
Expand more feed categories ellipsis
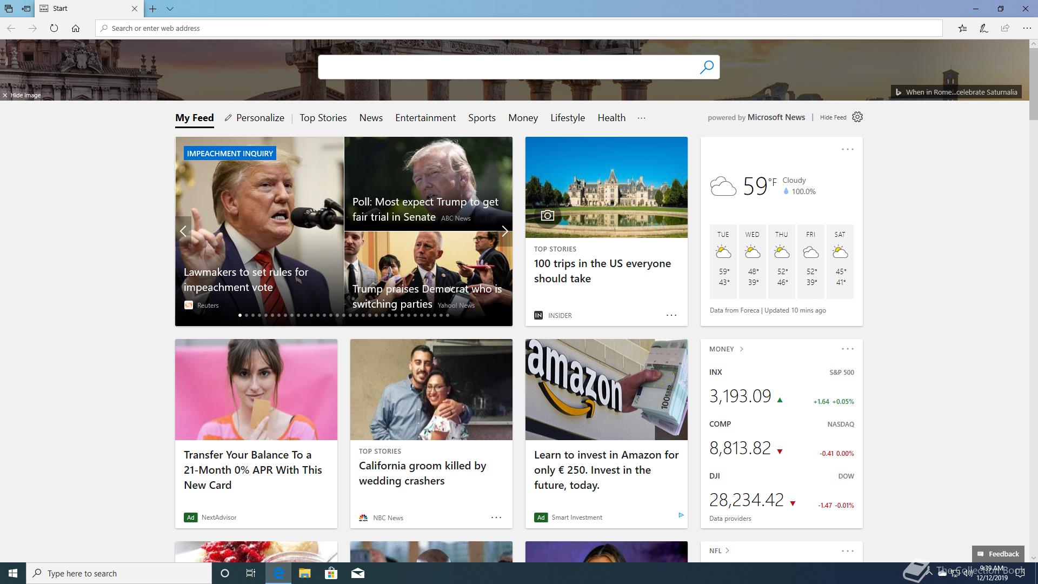[641, 118]
